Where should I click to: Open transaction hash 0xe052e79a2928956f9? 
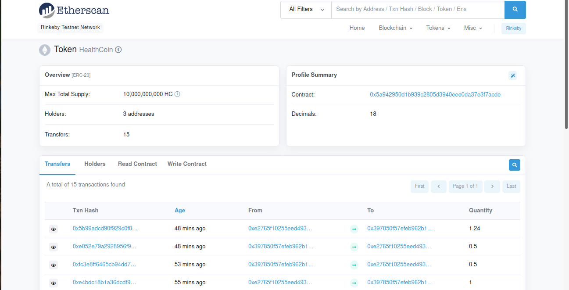[x=105, y=247]
